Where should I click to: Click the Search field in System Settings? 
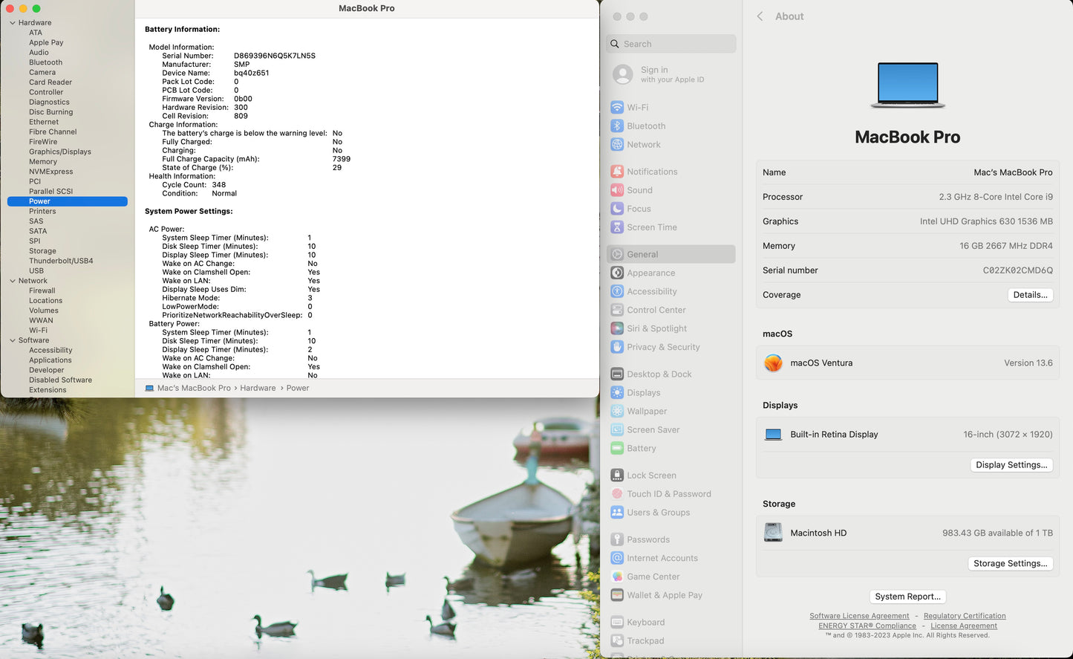(671, 44)
